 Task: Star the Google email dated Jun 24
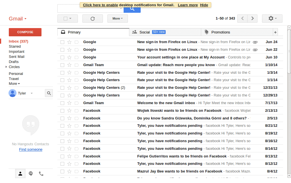[x=69, y=42]
